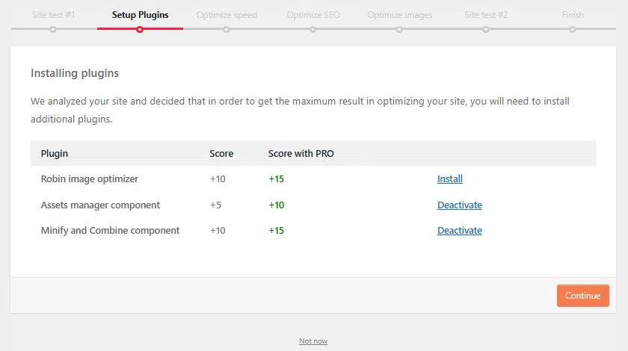Image resolution: width=628 pixels, height=351 pixels.
Task: Install the Robin image optimizer plugin
Action: pyautogui.click(x=449, y=179)
